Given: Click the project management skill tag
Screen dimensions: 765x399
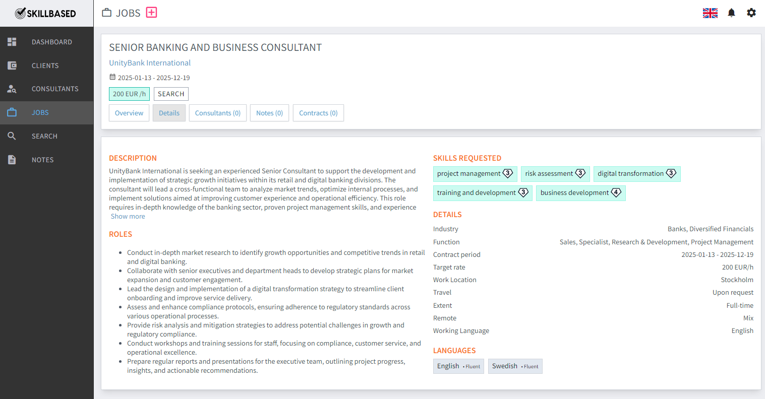Looking at the screenshot, I should point(475,174).
